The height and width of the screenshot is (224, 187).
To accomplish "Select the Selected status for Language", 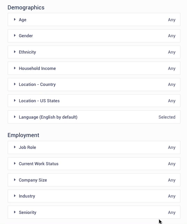I will [x=167, y=117].
